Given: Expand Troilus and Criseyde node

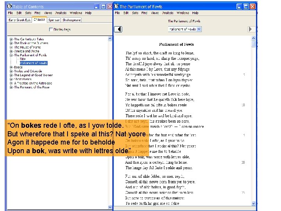Looking at the screenshot, I should [x=11, y=71].
